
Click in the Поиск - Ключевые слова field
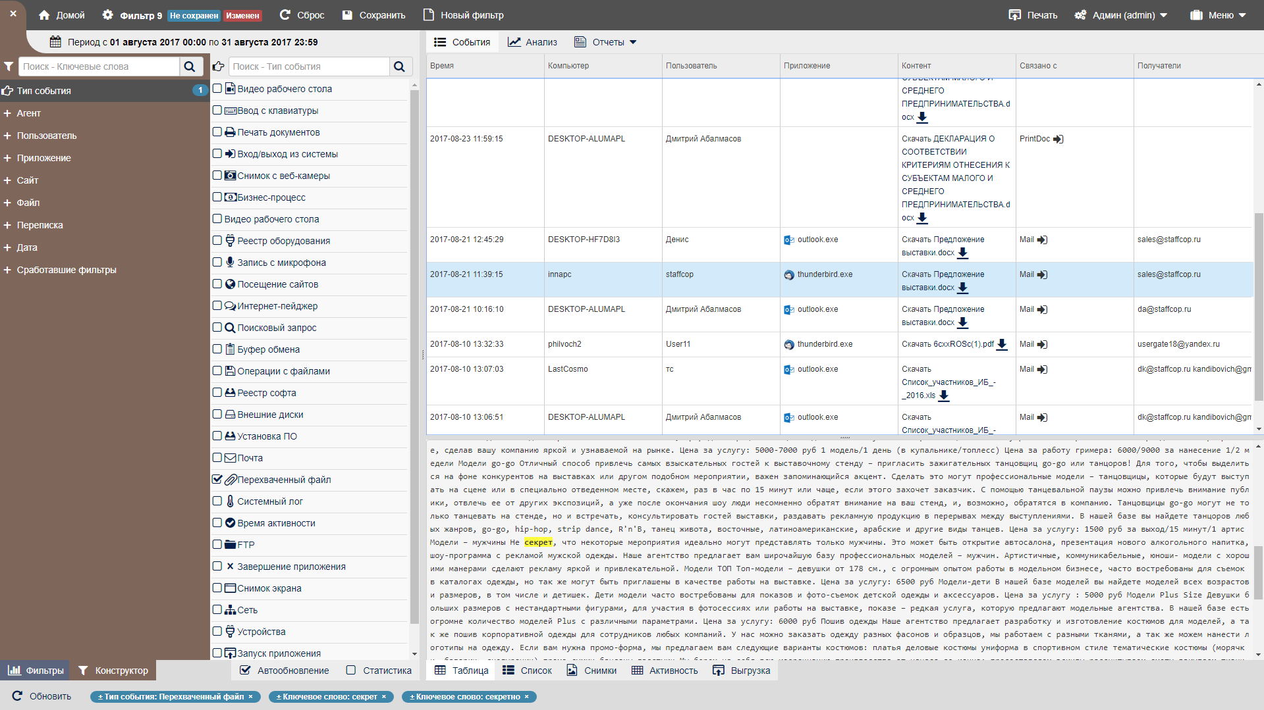point(99,66)
